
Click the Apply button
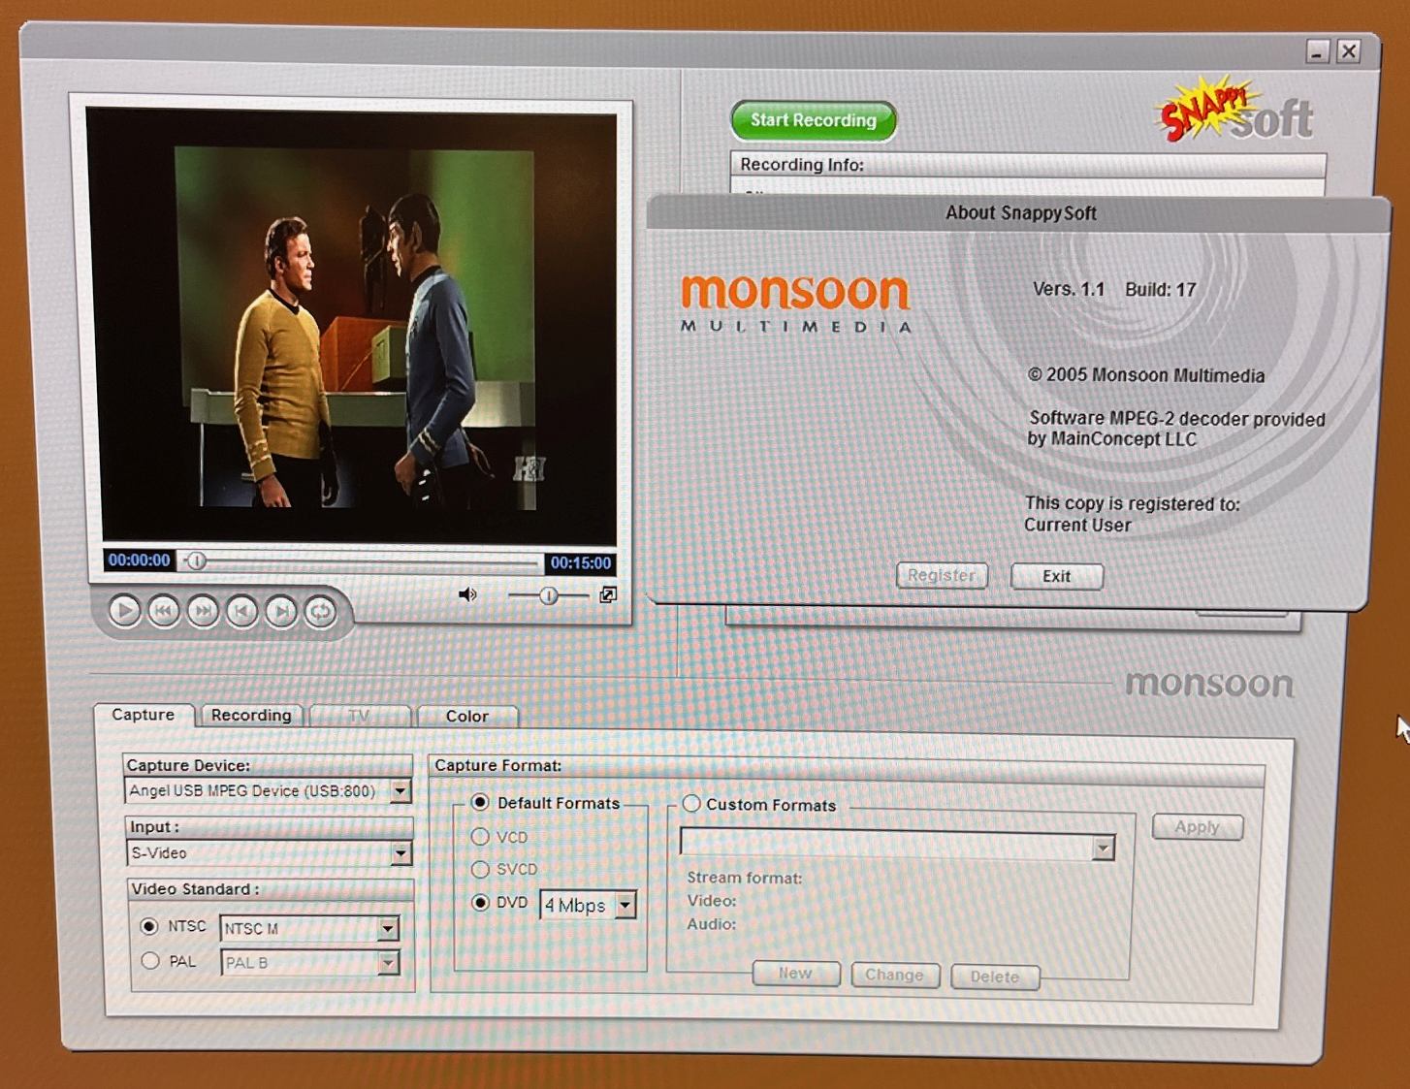pyautogui.click(x=1198, y=827)
